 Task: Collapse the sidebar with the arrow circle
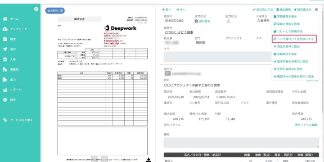[36, 9]
